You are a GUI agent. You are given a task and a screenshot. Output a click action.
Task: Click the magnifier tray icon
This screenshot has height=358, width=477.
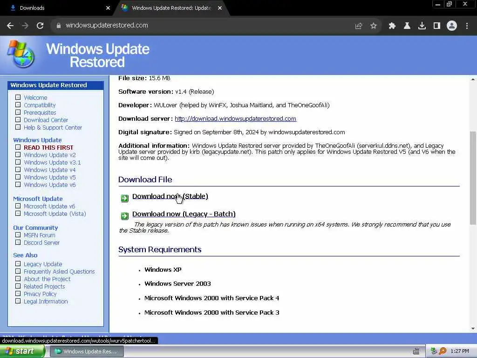(x=443, y=351)
